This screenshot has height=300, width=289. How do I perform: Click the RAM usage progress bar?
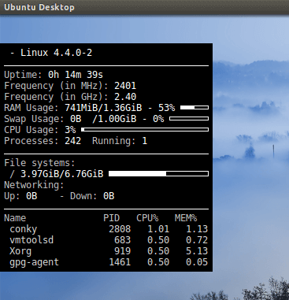195,108
